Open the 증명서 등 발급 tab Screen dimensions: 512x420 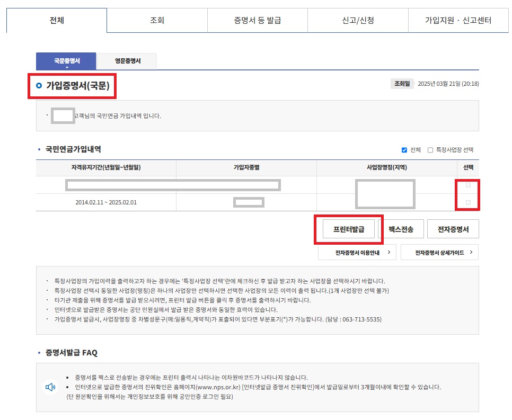pyautogui.click(x=257, y=20)
